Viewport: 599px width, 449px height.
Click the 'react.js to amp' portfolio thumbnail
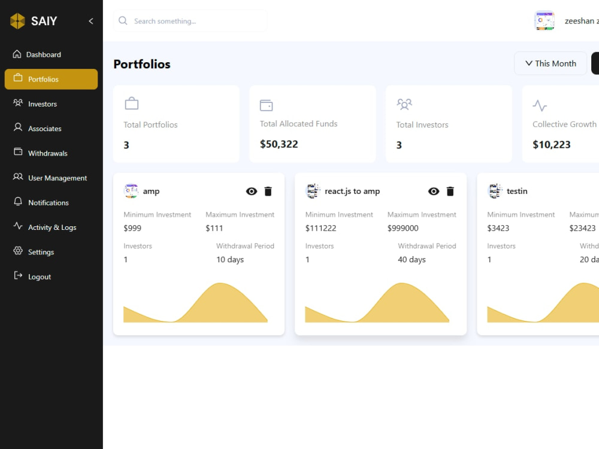pos(313,191)
